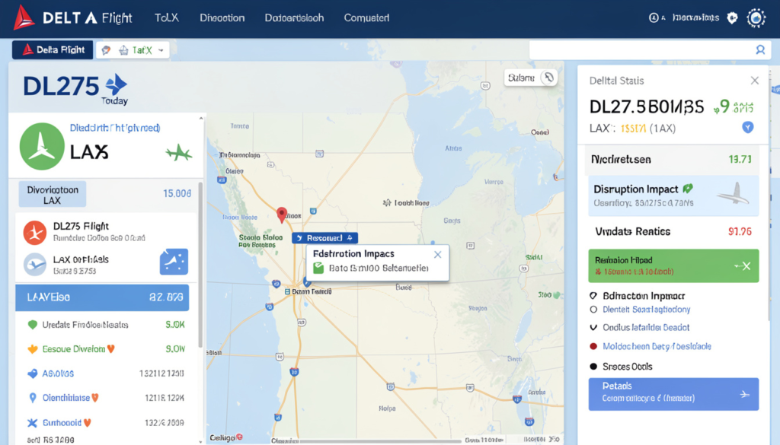The width and height of the screenshot is (780, 445).
Task: Click the blue shield badge near LAX status
Action: coord(748,127)
